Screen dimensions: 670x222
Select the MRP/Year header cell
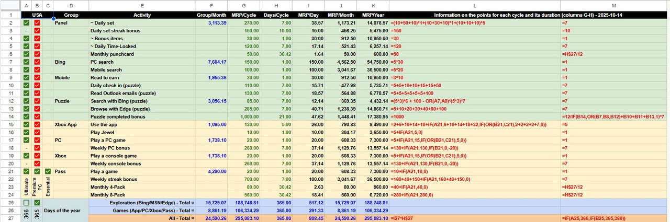click(374, 15)
